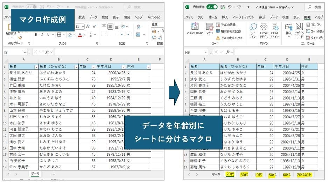Select 20代 sheet tab
329x183 pixels.
(230, 174)
